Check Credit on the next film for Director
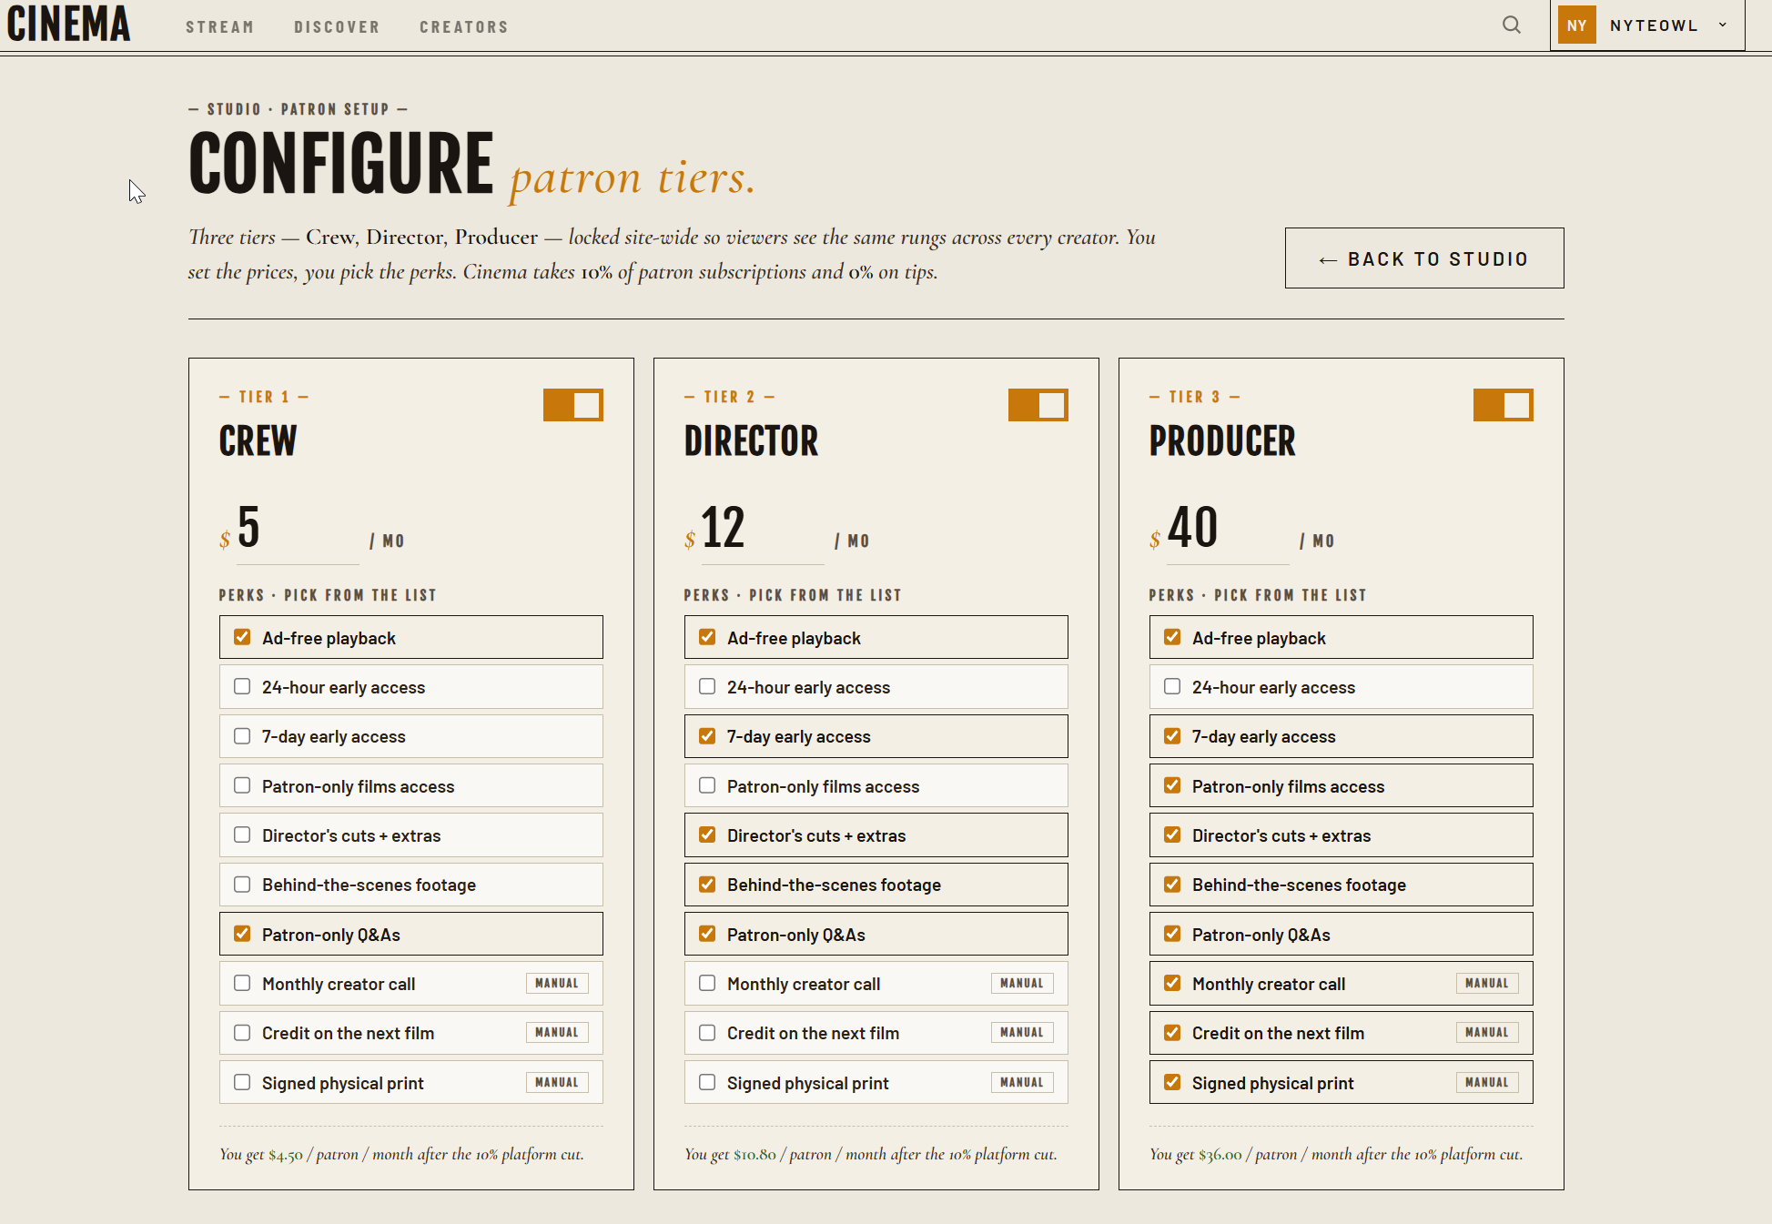This screenshot has height=1224, width=1772. (x=707, y=1032)
